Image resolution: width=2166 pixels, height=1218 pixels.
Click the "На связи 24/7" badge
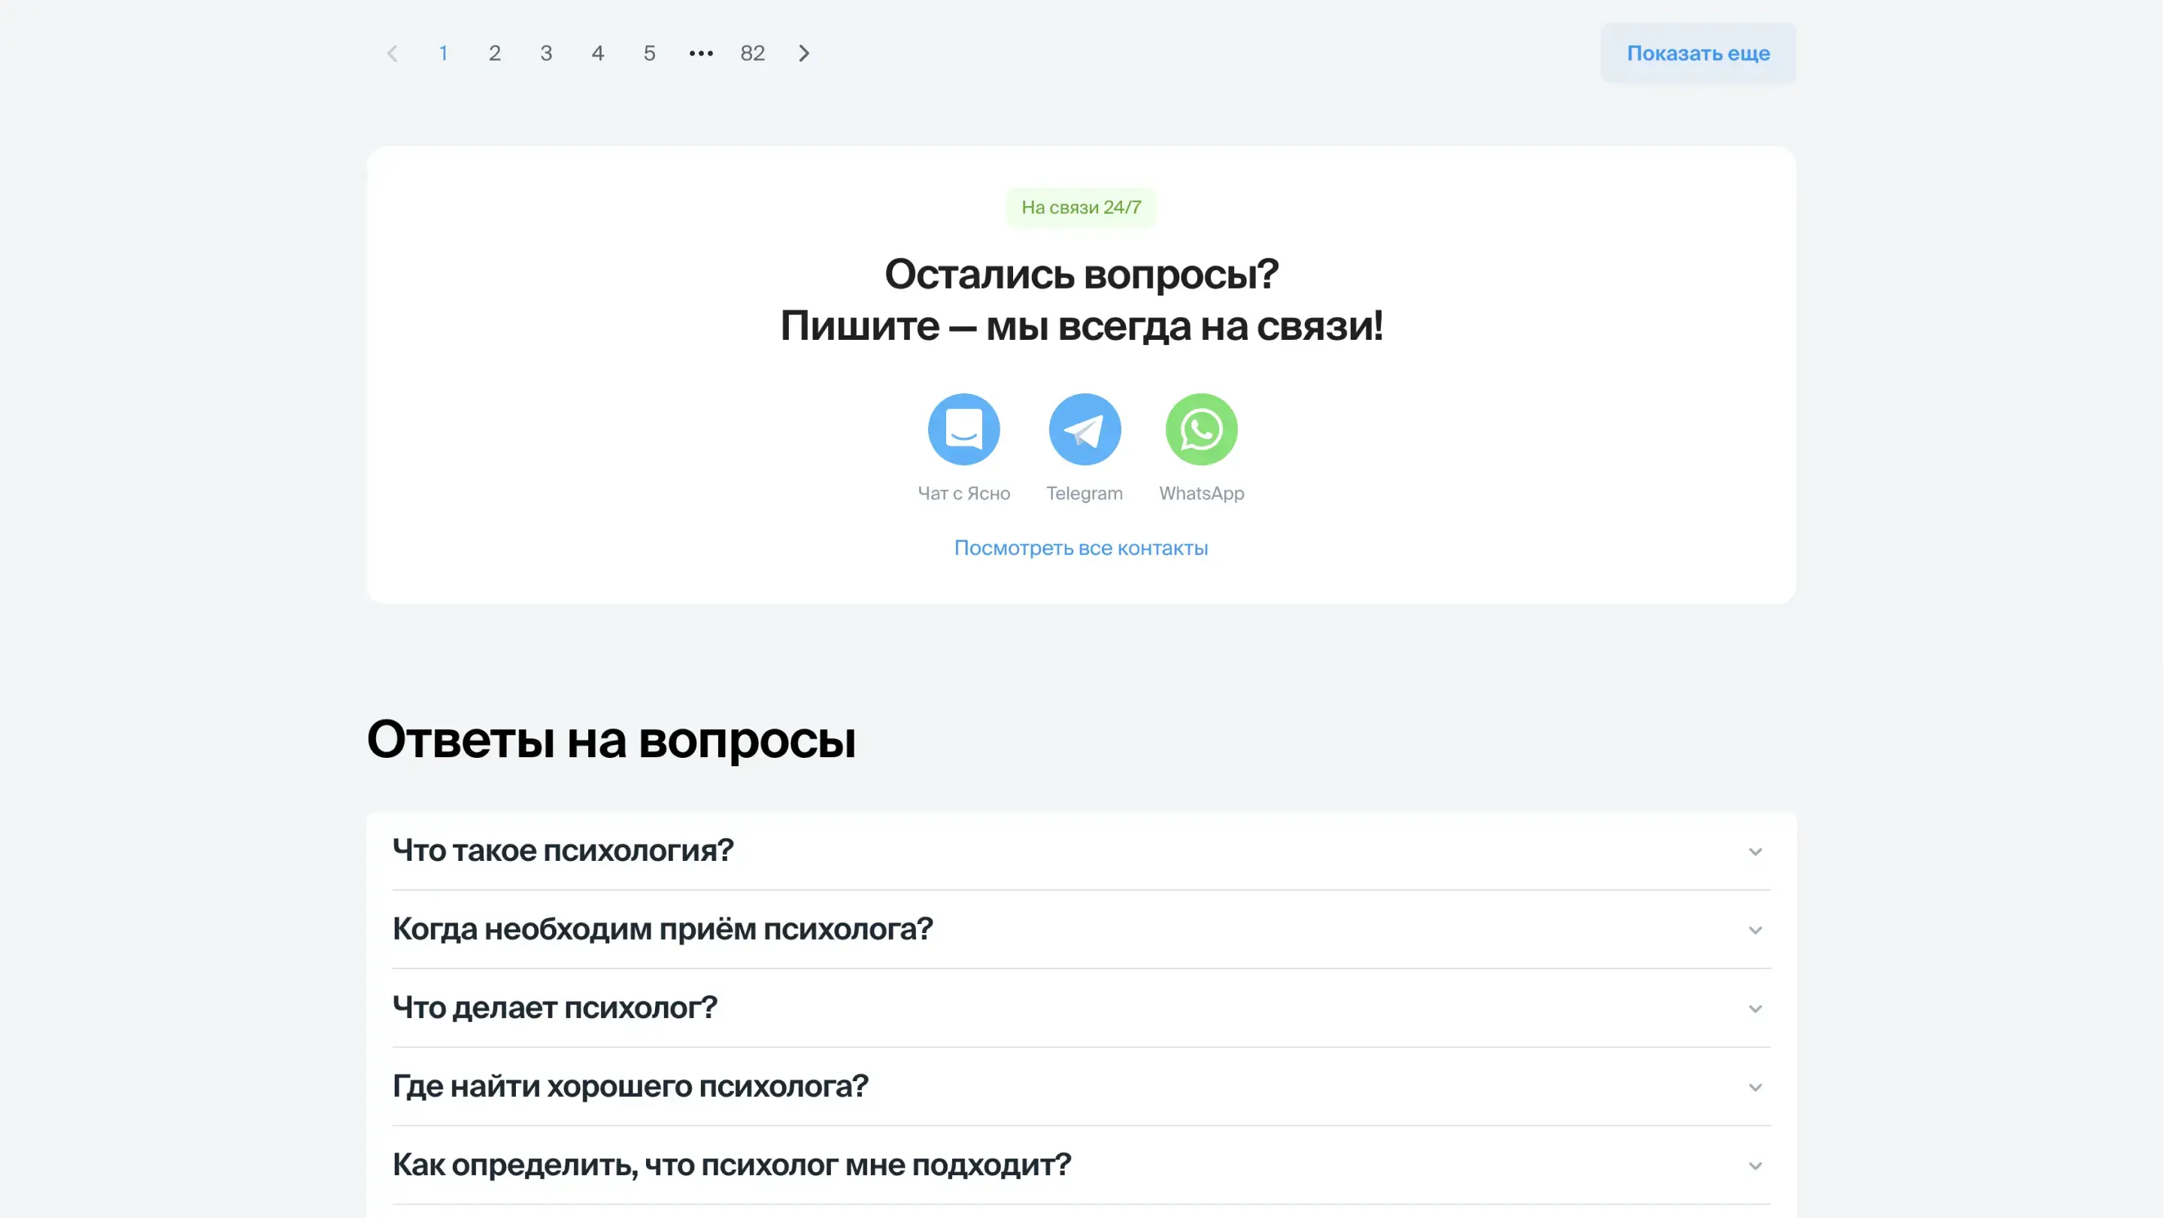tap(1081, 208)
